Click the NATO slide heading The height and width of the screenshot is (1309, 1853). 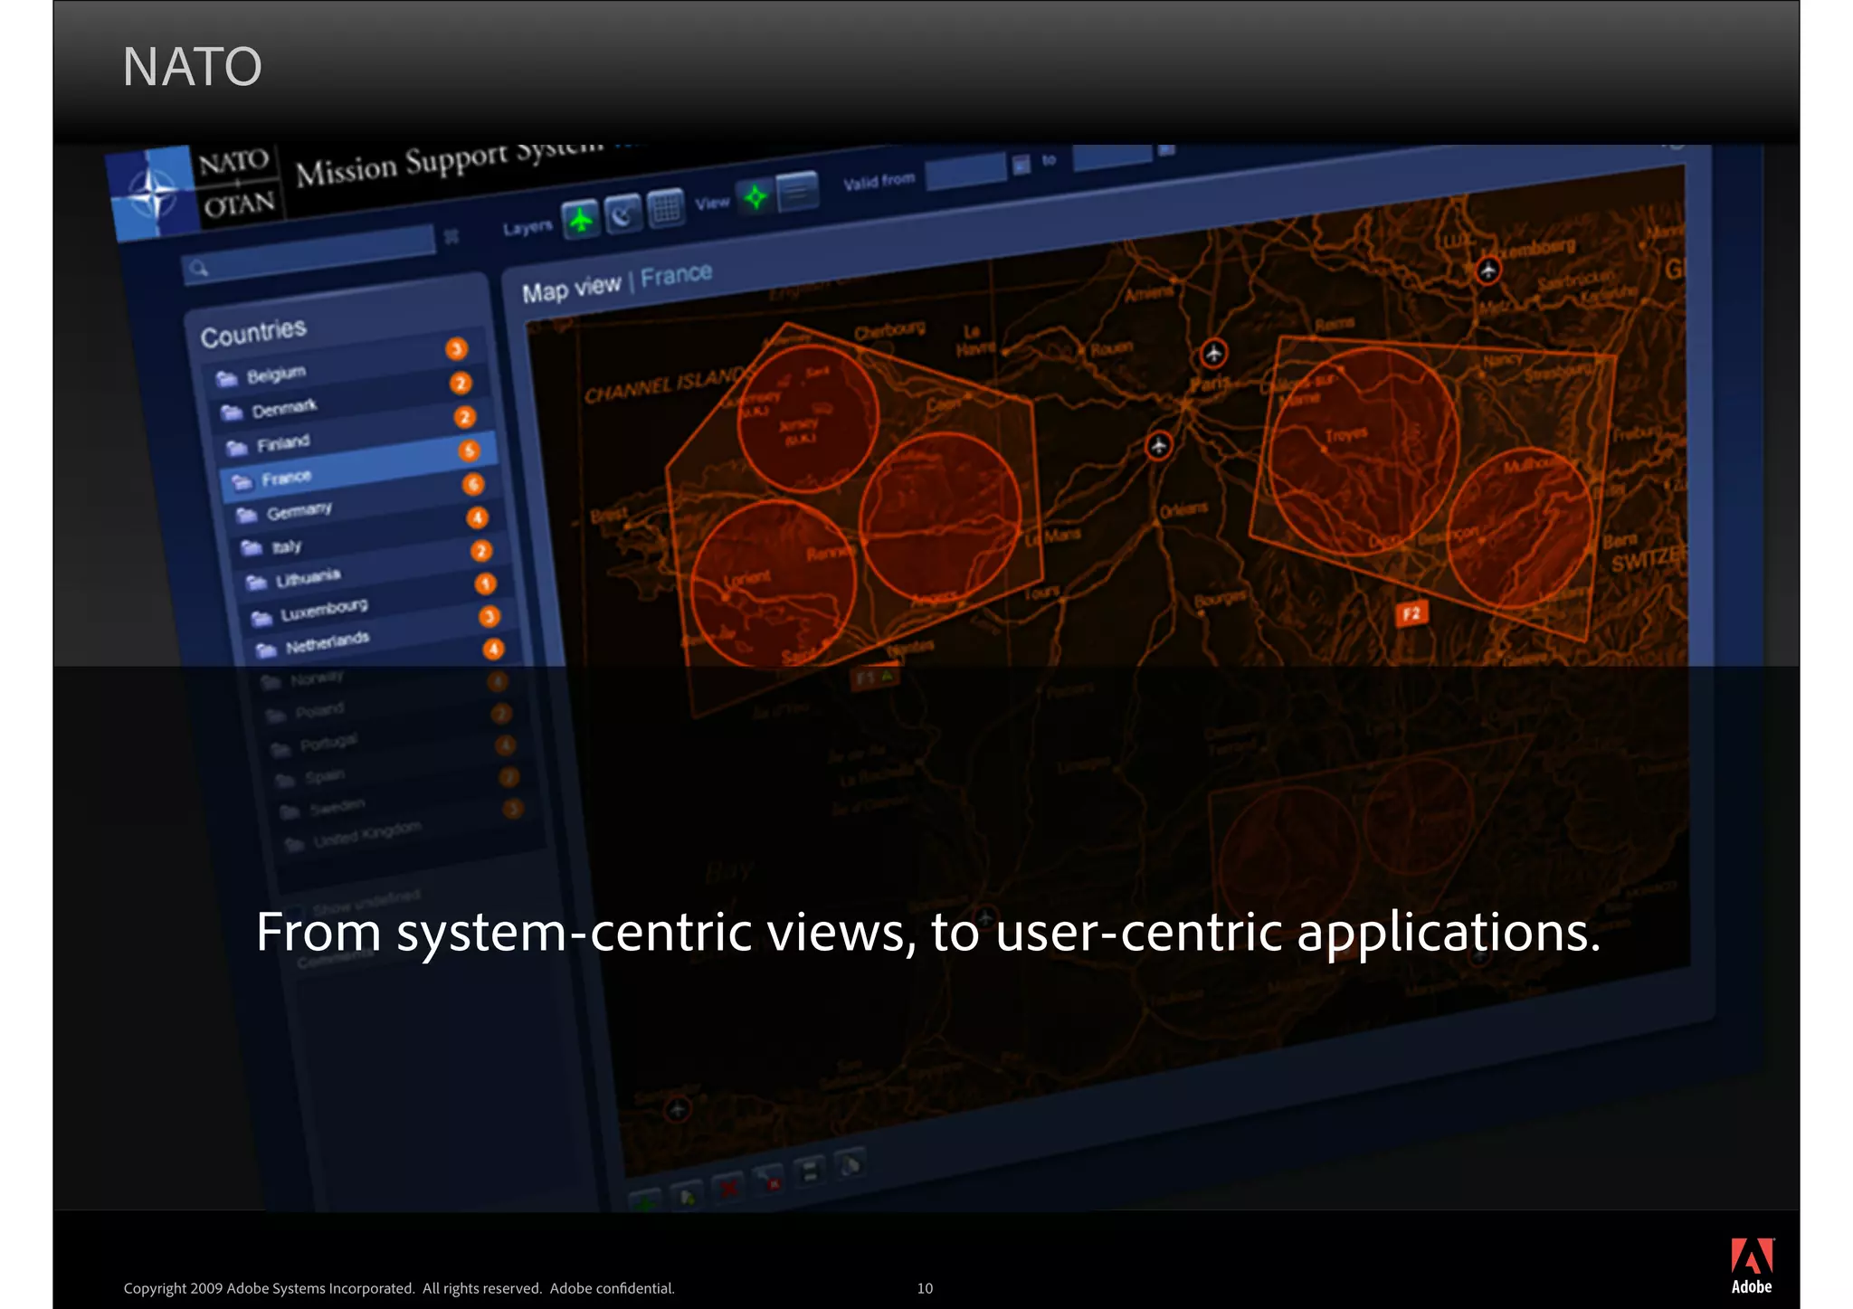(x=192, y=67)
